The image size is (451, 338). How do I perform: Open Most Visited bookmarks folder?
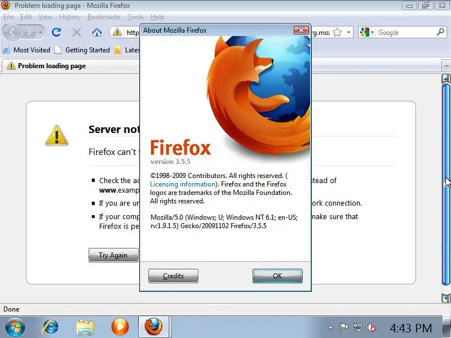[26, 50]
